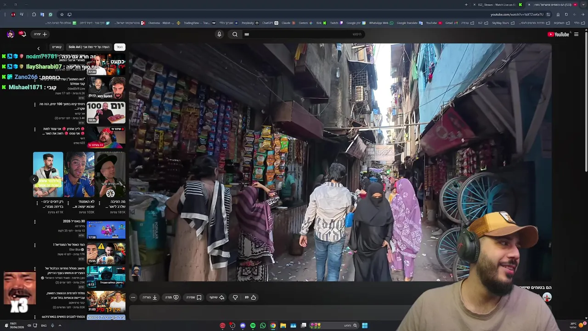Image resolution: width=588 pixels, height=331 pixels.
Task: Switch to the IGZ_Stream Kick tab
Action: [x=498, y=5]
